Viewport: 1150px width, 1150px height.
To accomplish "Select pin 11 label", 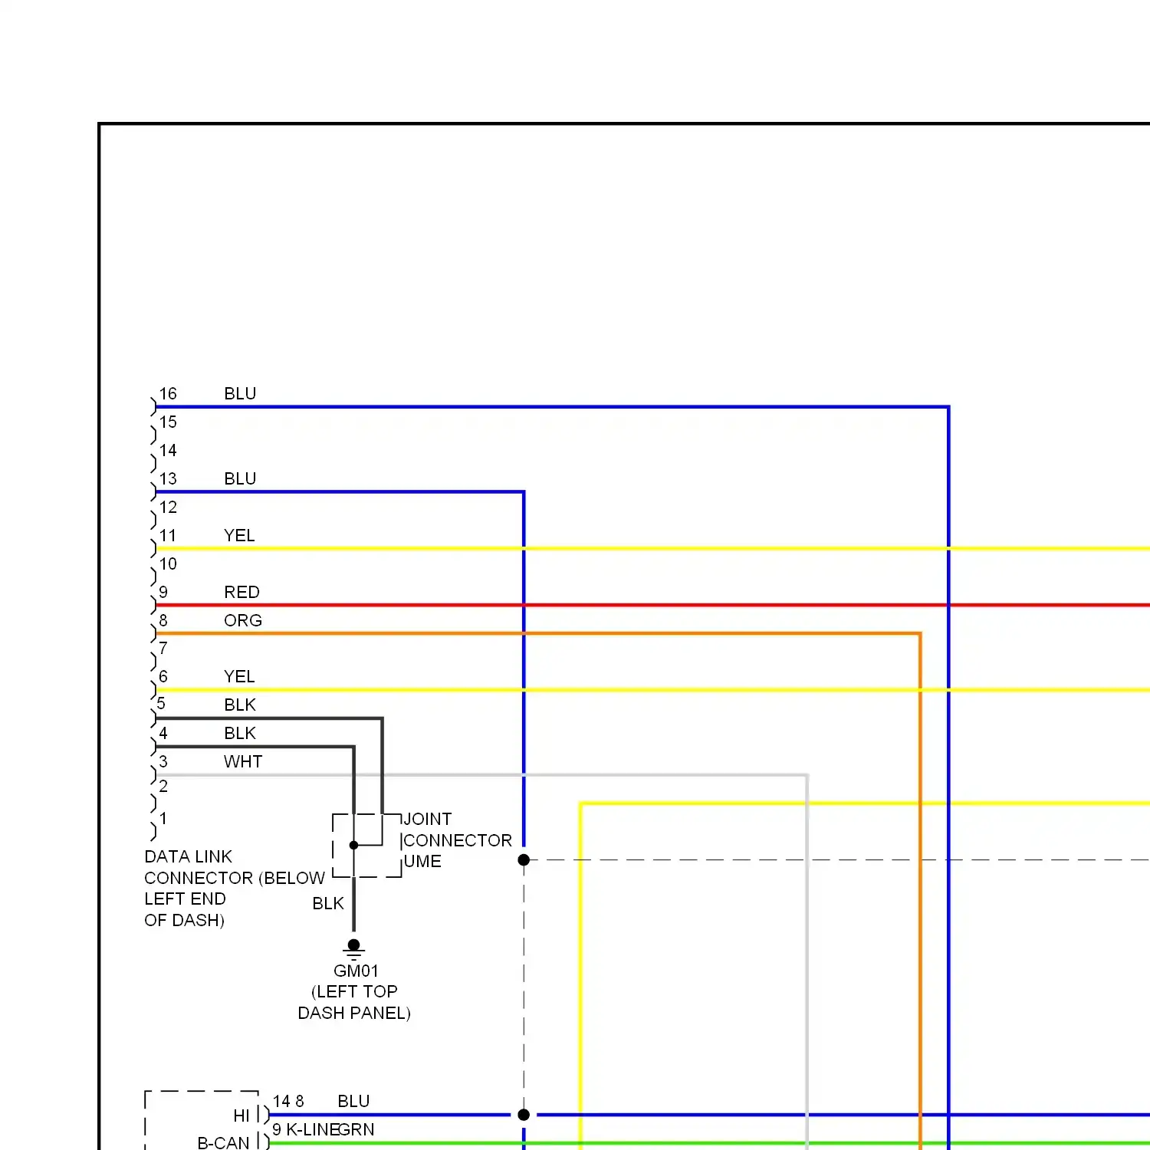I will pyautogui.click(x=168, y=536).
